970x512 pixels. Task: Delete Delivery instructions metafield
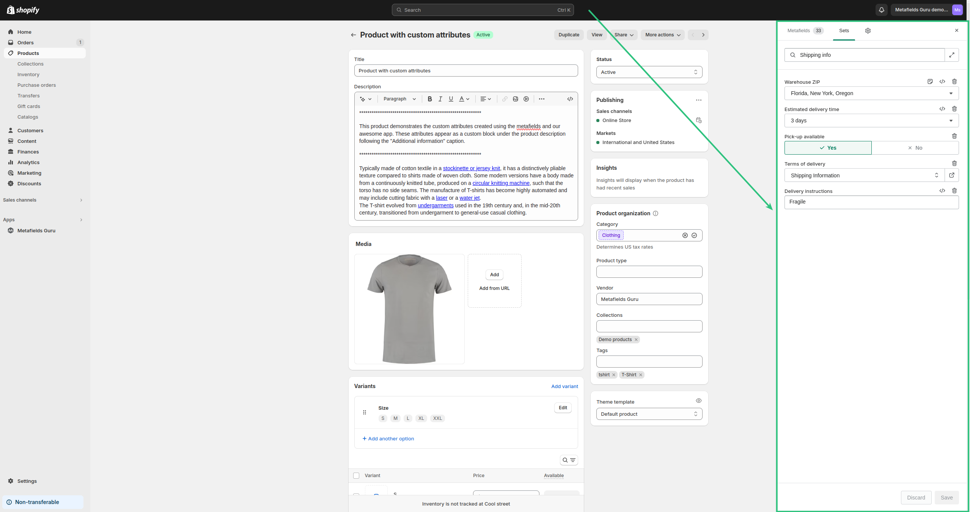954,191
